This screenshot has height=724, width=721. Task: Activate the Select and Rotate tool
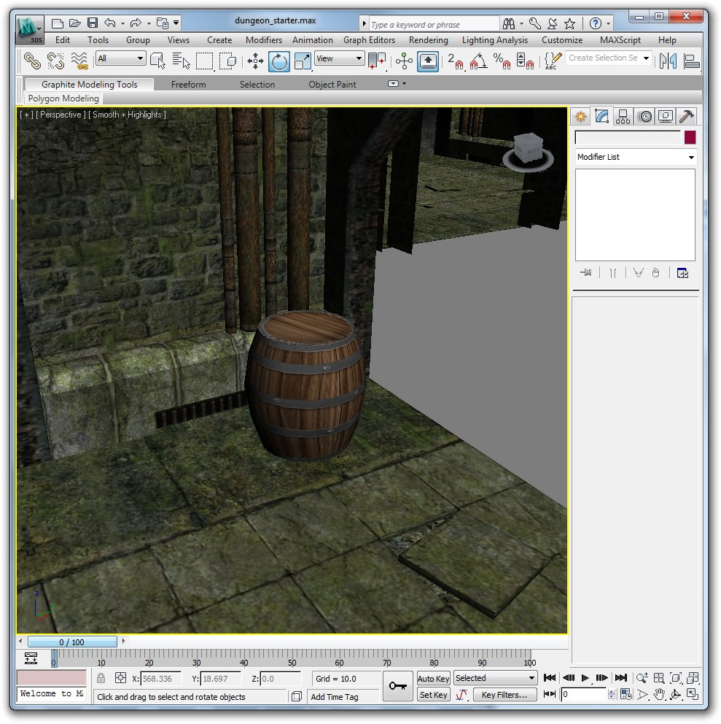pyautogui.click(x=278, y=61)
